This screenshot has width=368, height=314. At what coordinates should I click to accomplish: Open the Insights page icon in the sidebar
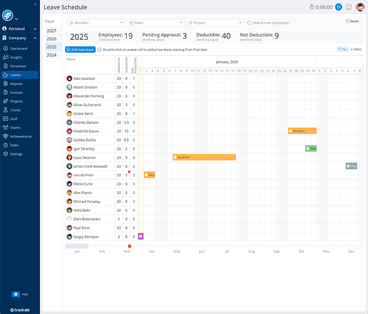[x=6, y=57]
